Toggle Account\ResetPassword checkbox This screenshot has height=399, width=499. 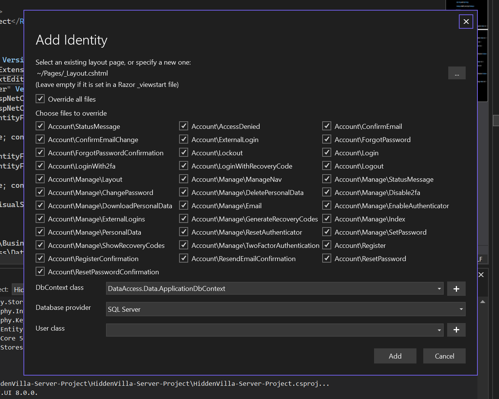point(327,258)
